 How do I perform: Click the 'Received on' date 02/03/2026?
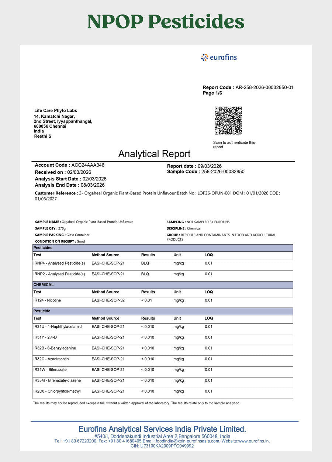coord(79,172)
